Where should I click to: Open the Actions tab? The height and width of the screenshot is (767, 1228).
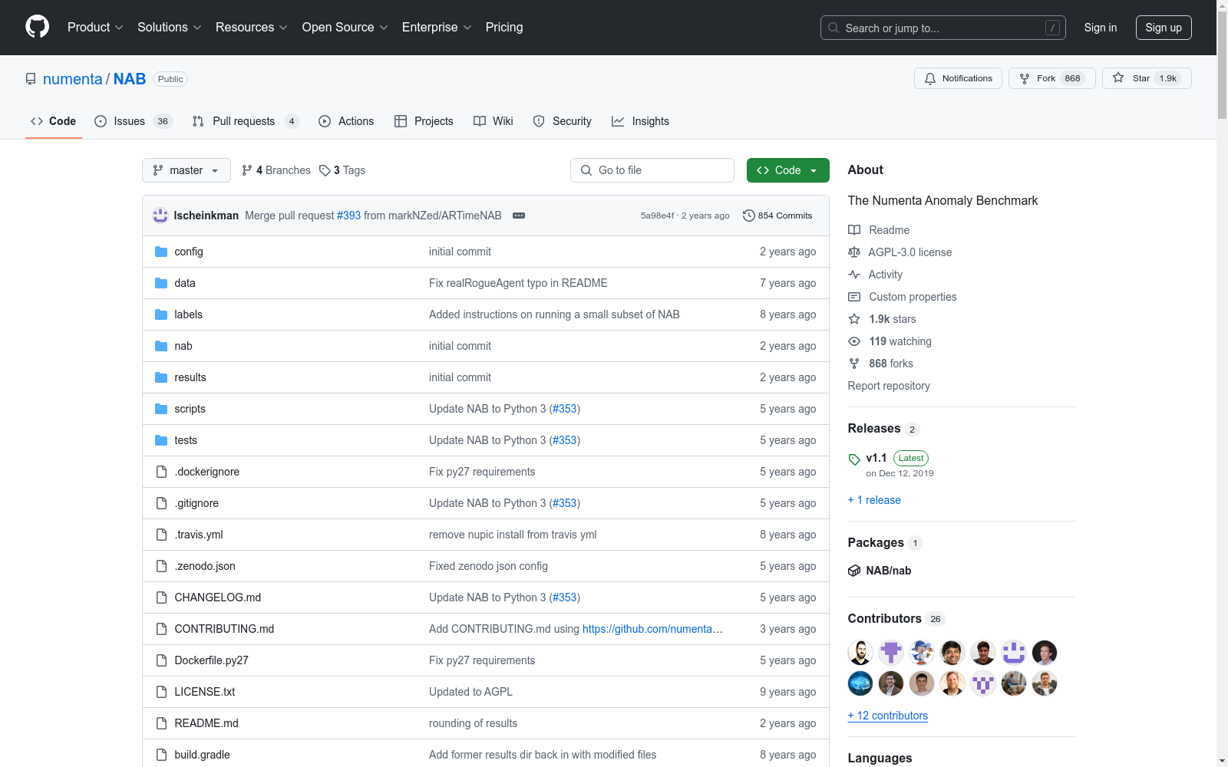coord(346,121)
